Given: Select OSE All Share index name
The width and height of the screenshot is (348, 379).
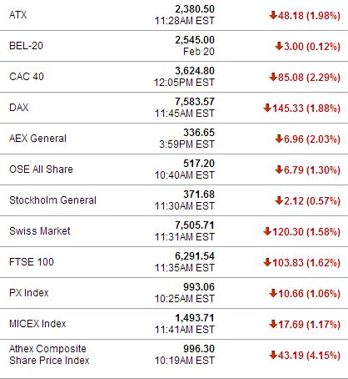Looking at the screenshot, I should (41, 169).
